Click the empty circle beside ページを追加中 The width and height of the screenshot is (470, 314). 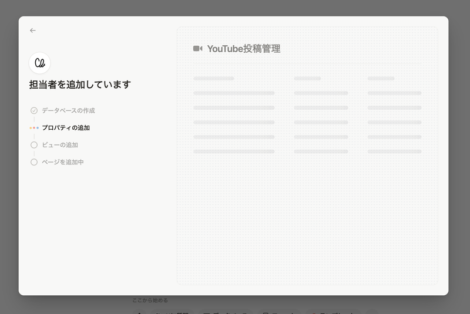click(x=34, y=162)
